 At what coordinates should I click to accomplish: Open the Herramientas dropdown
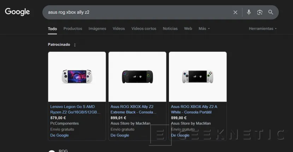point(263,29)
